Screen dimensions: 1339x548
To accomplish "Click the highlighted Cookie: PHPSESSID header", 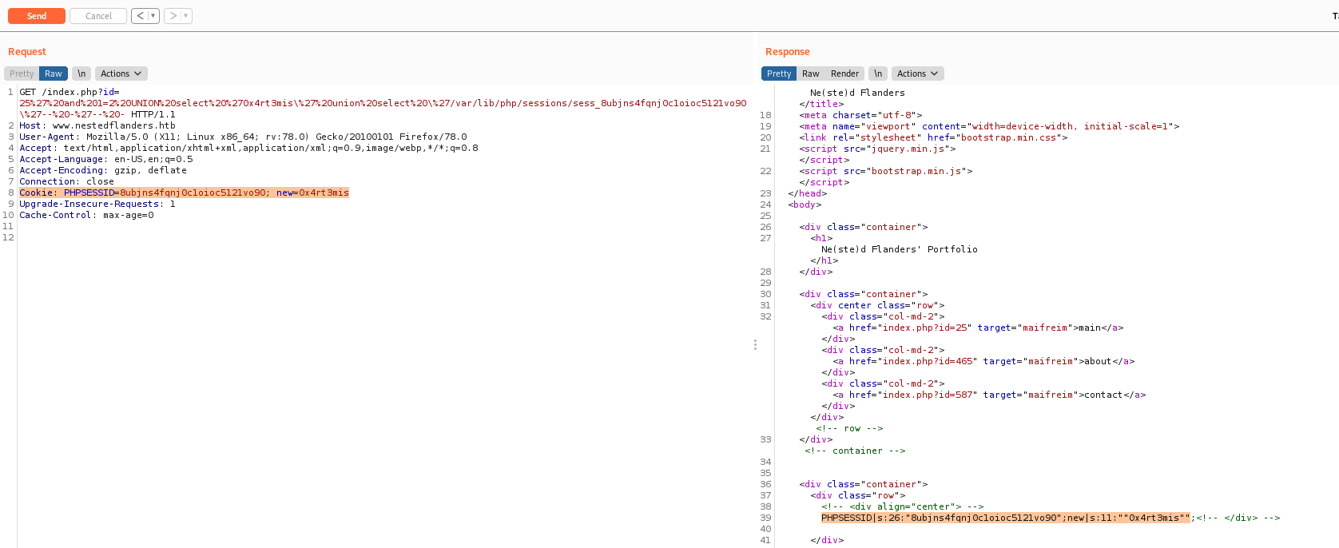I will click(x=184, y=193).
